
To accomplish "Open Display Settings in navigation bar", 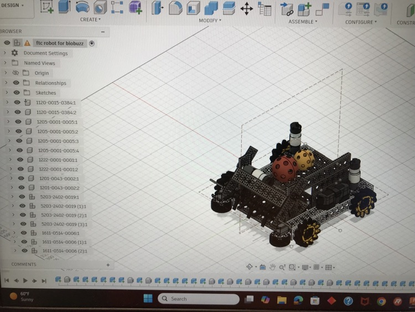I will 305,268.
